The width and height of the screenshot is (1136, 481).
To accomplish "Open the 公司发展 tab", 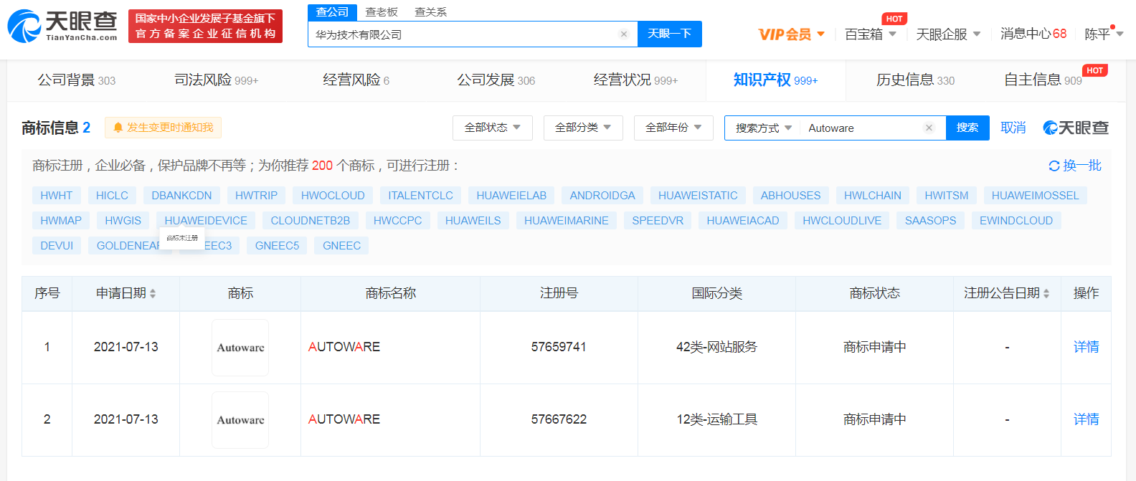I will 496,80.
